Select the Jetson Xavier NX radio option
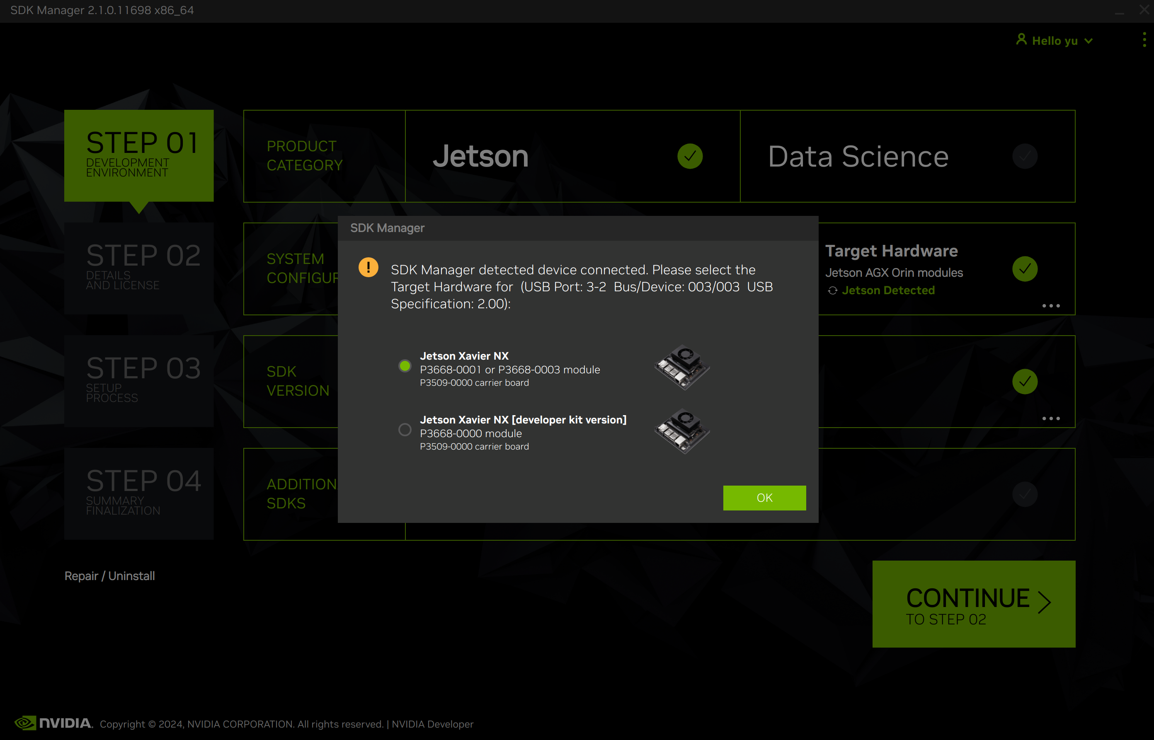This screenshot has height=740, width=1154. (405, 366)
